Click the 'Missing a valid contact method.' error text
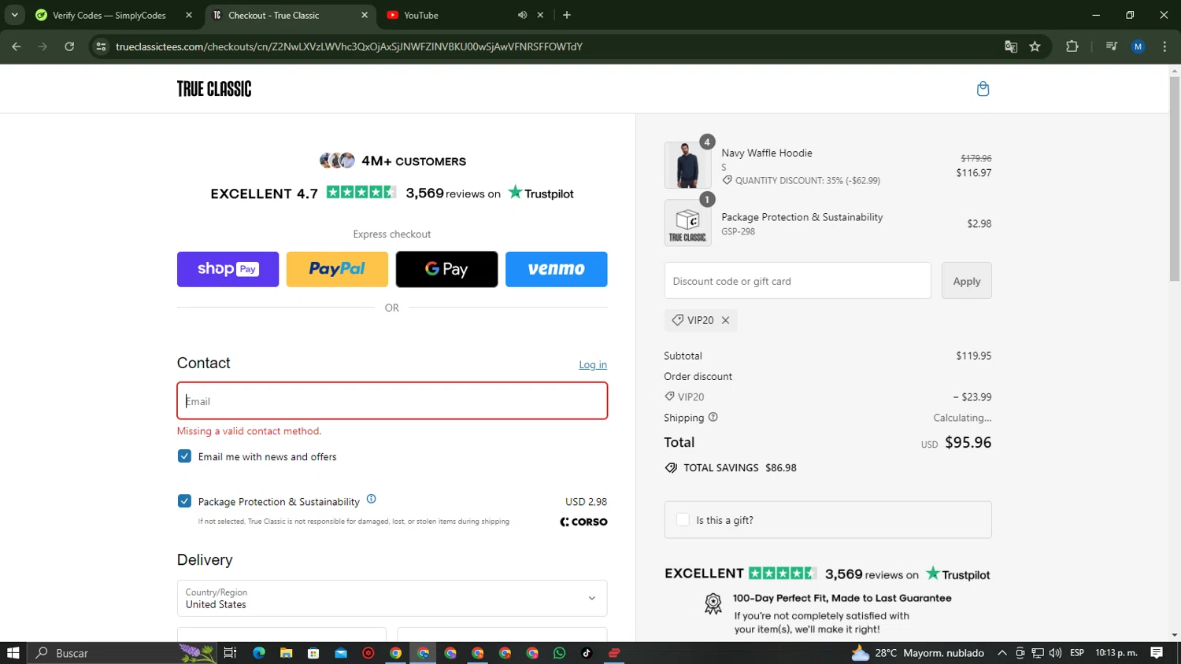This screenshot has width=1181, height=664. [x=249, y=431]
